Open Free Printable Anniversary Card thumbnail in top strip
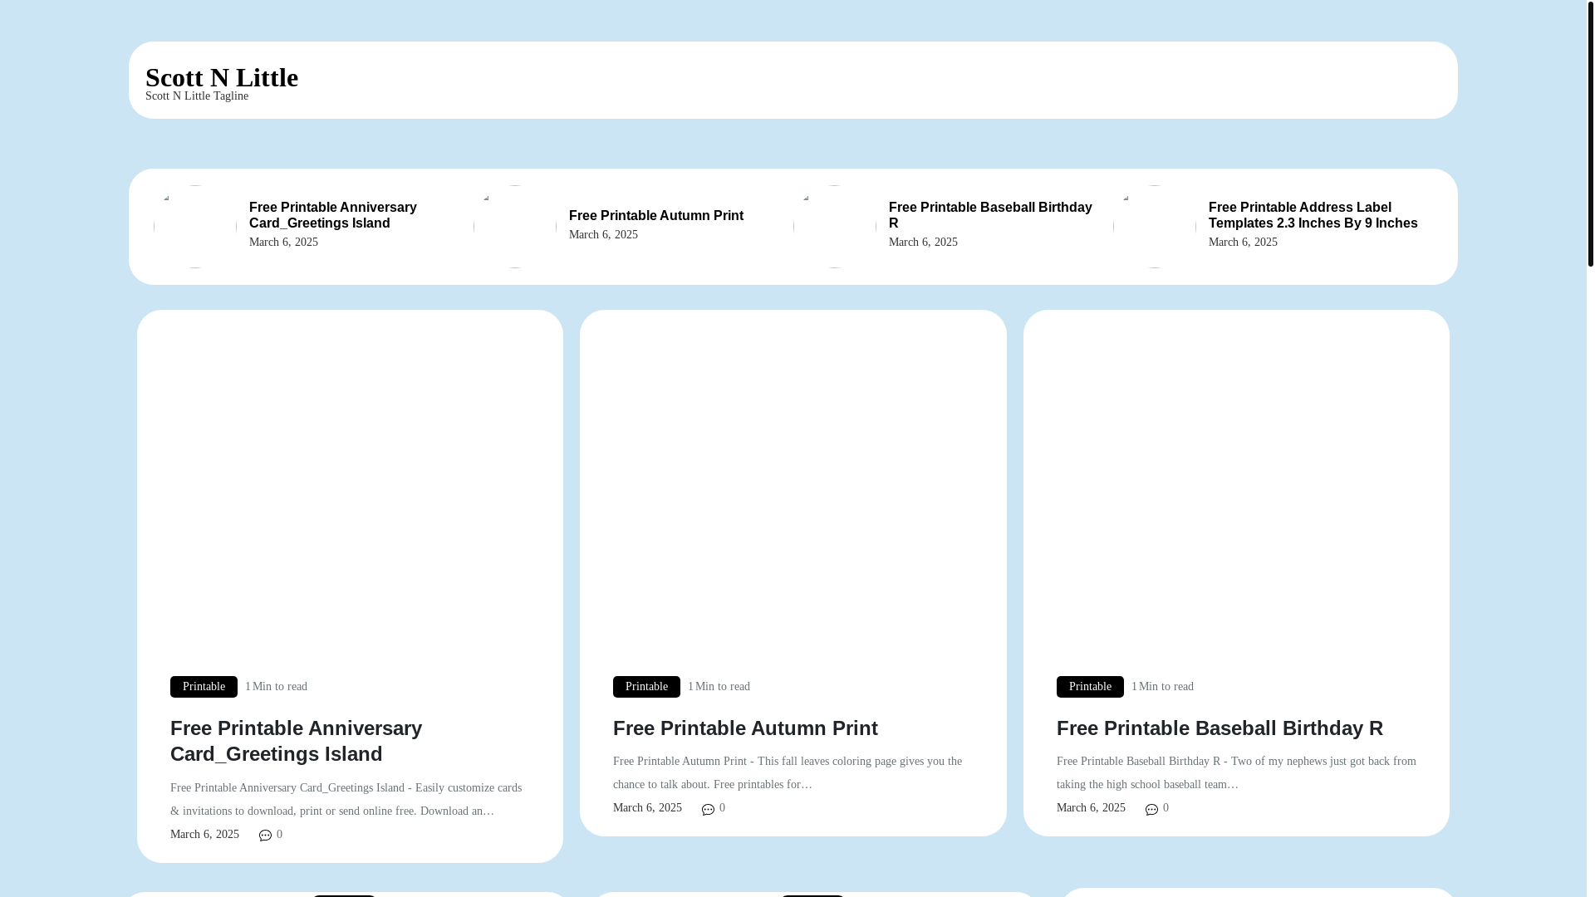The width and height of the screenshot is (1595, 897). [195, 227]
